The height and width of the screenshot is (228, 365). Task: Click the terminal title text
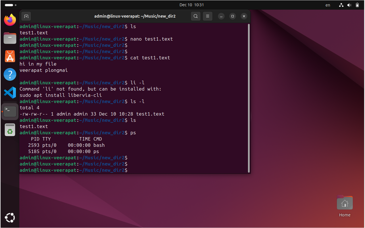tap(135, 16)
